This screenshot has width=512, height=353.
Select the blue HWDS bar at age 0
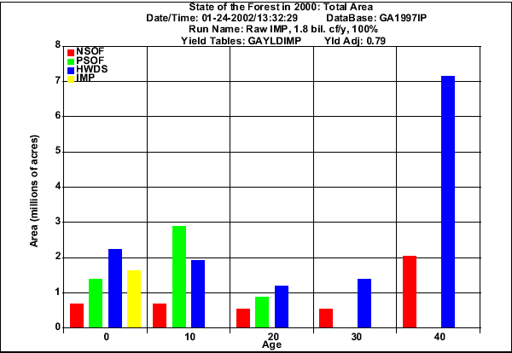point(115,287)
